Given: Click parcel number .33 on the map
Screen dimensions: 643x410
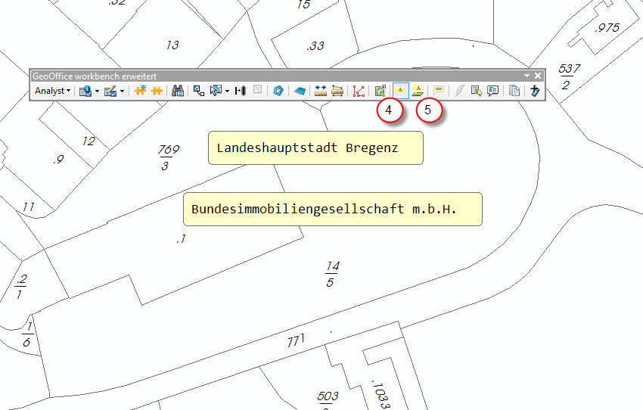Looking at the screenshot, I should point(315,45).
